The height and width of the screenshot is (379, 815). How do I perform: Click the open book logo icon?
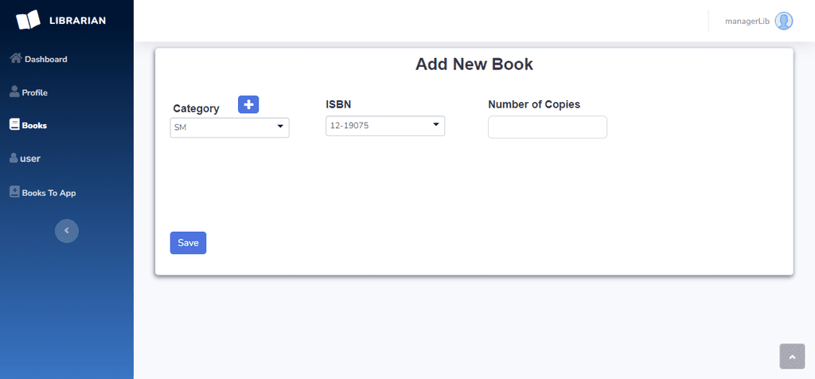coord(28,20)
